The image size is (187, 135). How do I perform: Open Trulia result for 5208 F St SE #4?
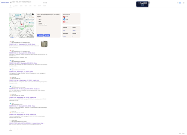tap(22, 106)
